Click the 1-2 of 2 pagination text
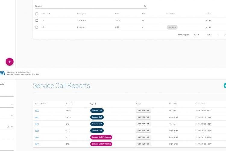 click(209, 35)
